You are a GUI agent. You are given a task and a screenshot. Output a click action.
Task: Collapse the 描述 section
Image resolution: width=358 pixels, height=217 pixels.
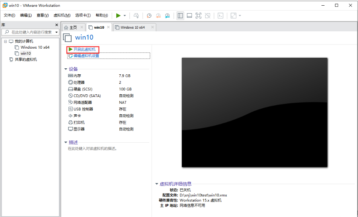pos(66,142)
